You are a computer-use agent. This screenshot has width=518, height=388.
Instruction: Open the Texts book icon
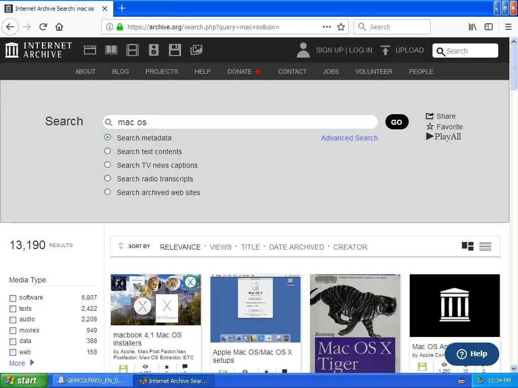point(111,50)
